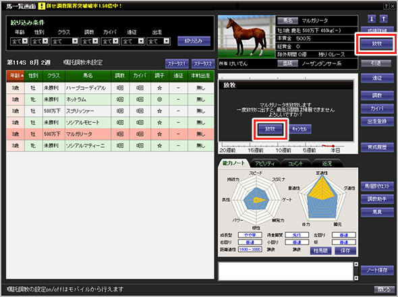
Task: Click the yellow exclamation notice icon
Action: [41, 6]
